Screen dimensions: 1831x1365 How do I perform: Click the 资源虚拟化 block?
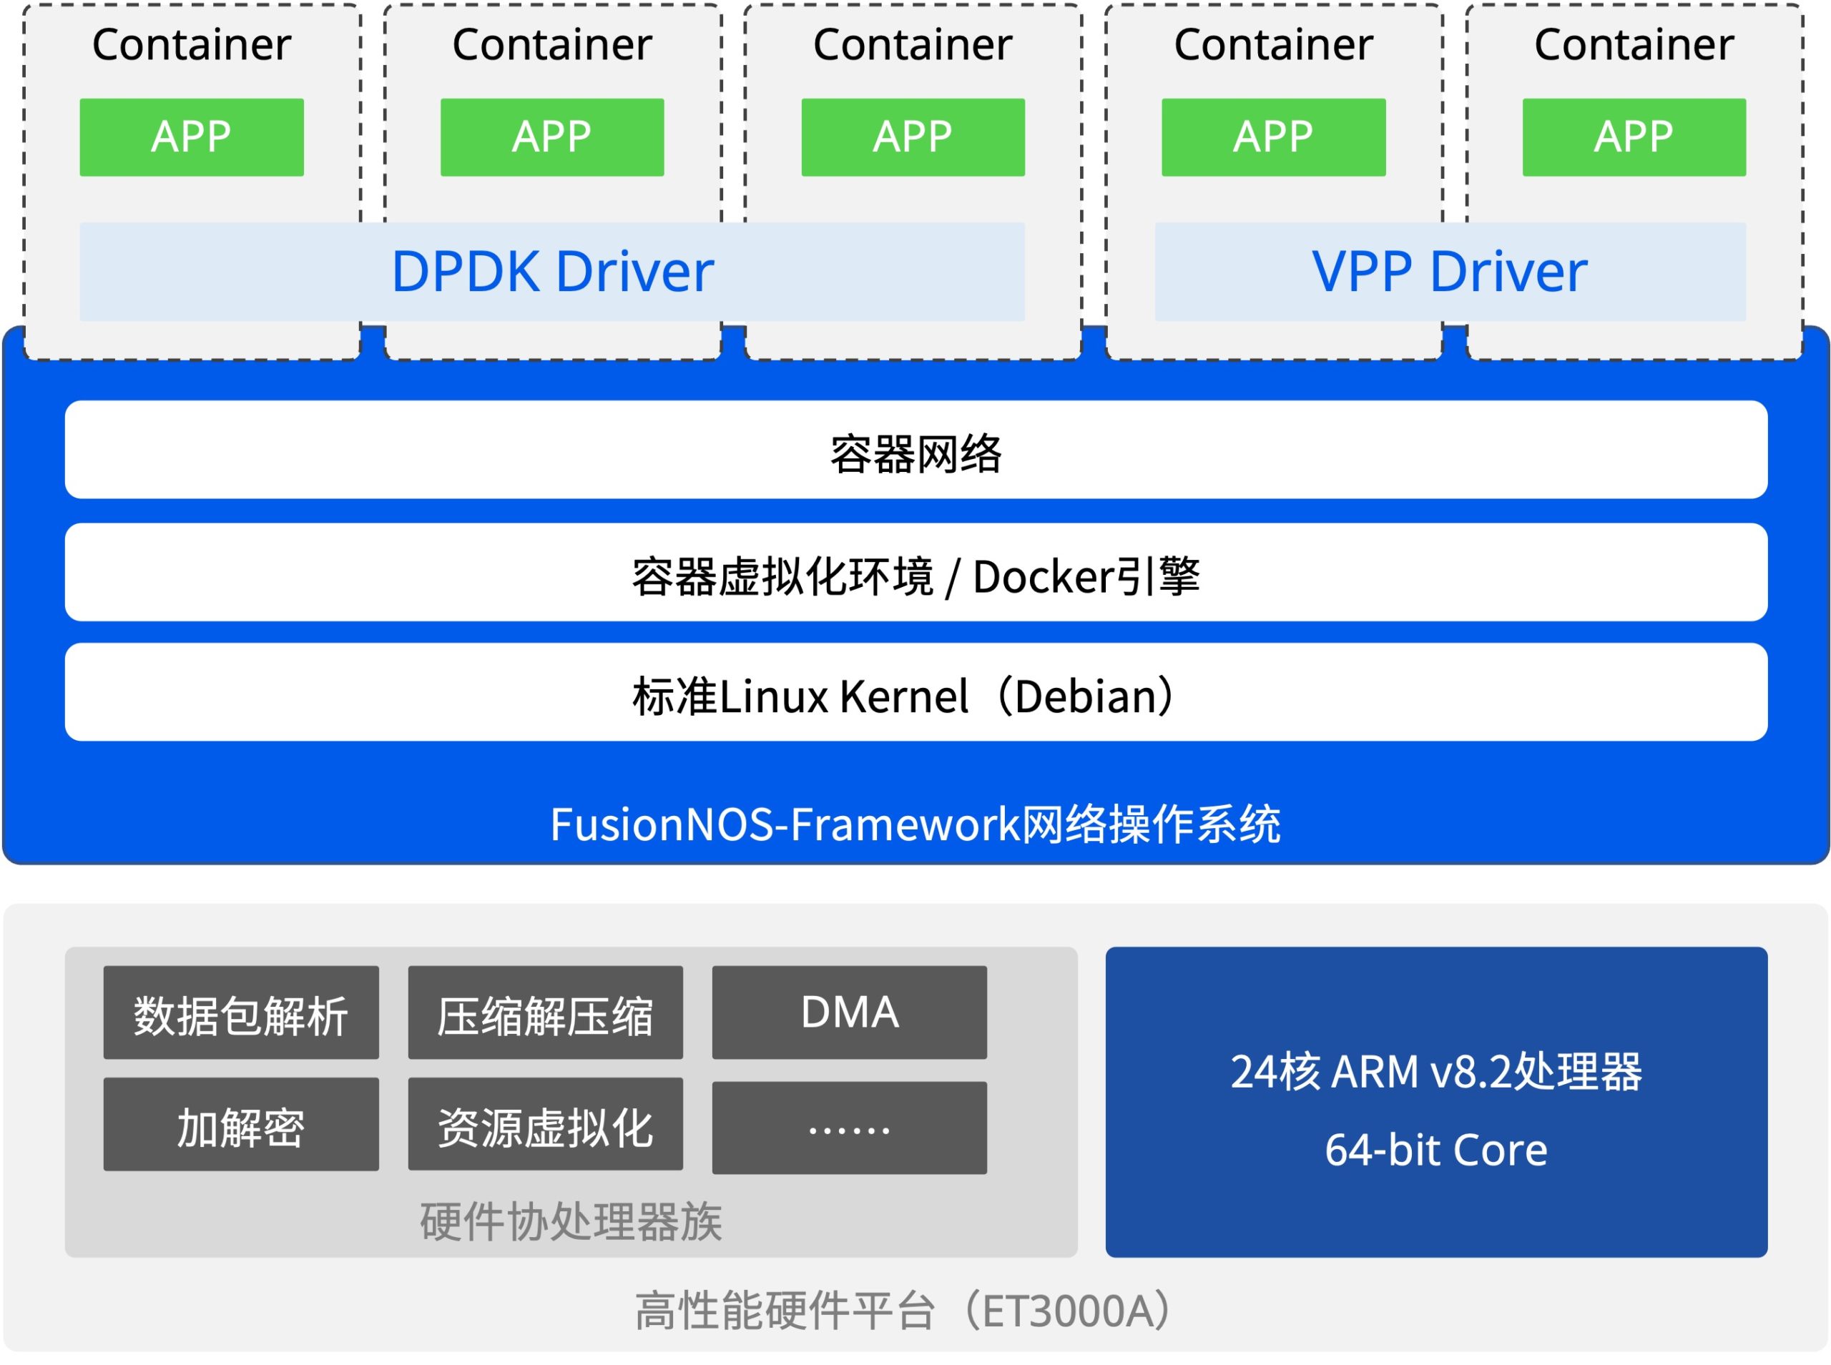pyautogui.click(x=545, y=1124)
